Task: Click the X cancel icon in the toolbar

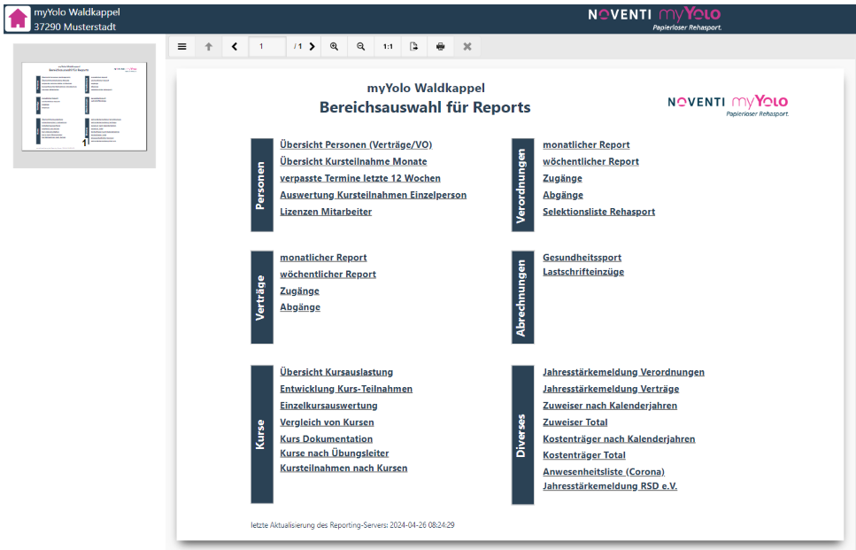Action: click(x=467, y=47)
